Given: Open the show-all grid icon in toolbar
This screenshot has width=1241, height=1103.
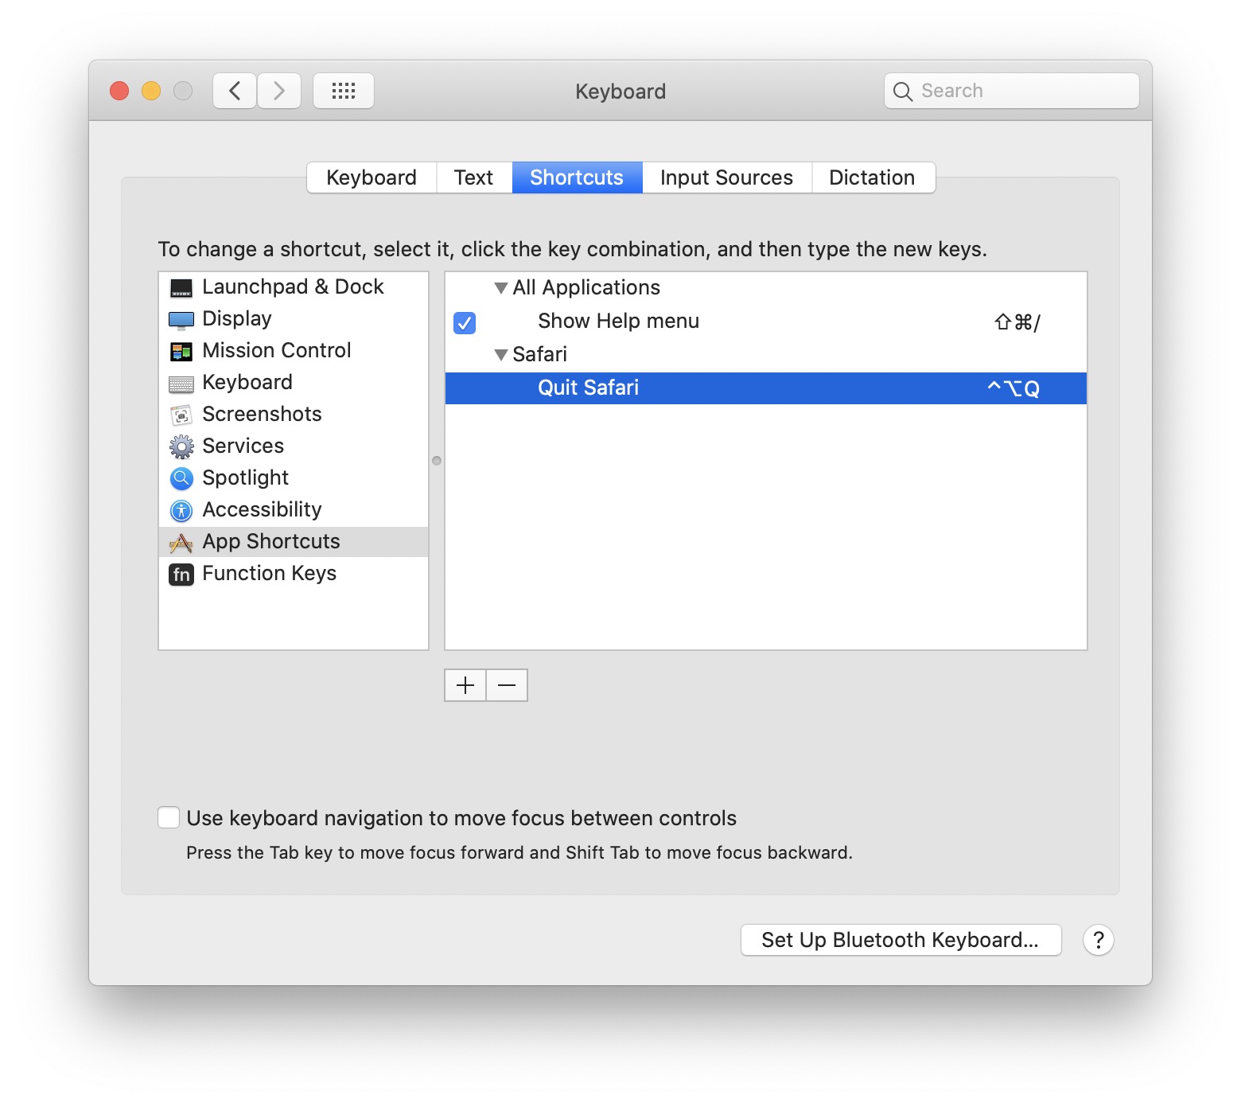Looking at the screenshot, I should pyautogui.click(x=343, y=91).
